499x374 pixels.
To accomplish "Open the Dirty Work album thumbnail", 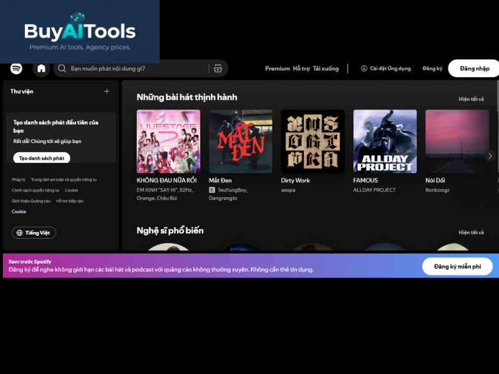I will tap(312, 141).
